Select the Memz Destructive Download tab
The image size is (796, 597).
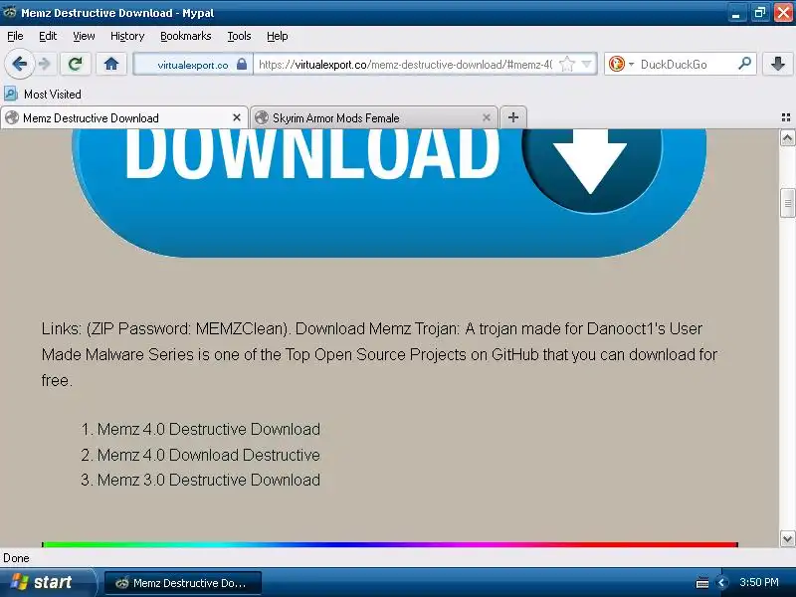click(x=123, y=117)
